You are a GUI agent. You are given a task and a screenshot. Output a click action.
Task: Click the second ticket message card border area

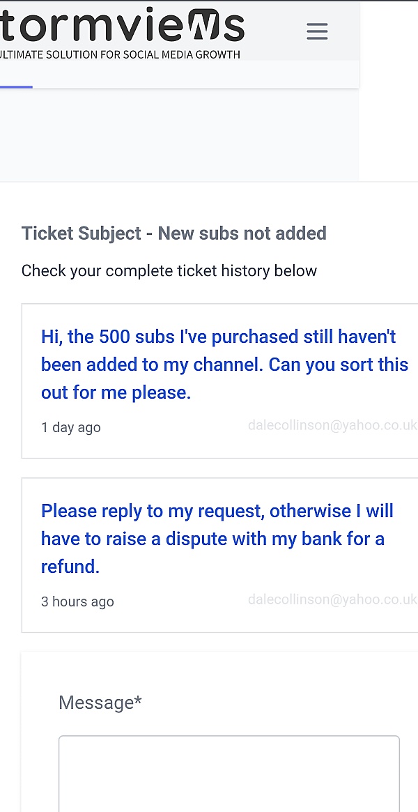pyautogui.click(x=220, y=555)
